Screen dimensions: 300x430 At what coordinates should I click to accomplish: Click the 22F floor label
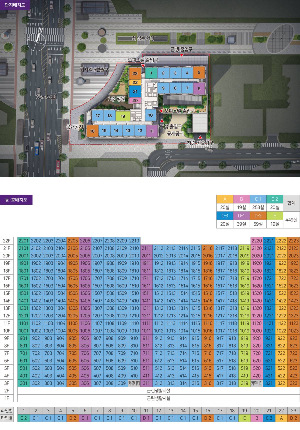6,241
